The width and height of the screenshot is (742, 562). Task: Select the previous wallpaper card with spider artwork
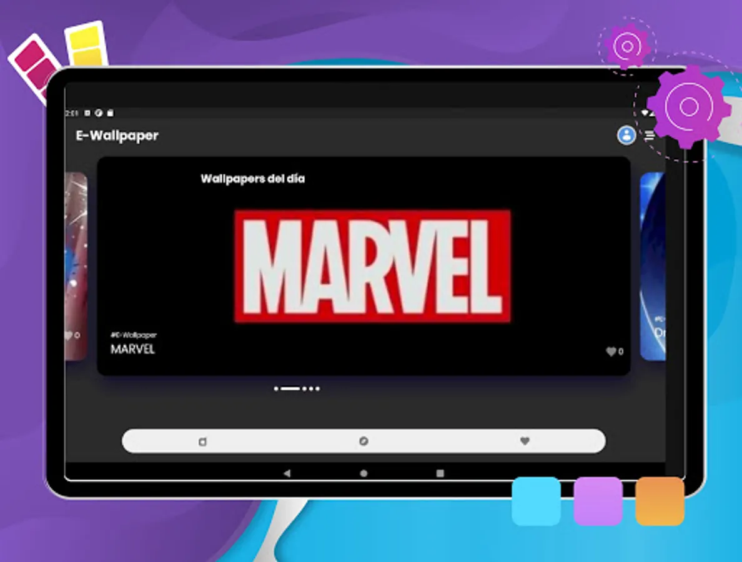click(76, 267)
